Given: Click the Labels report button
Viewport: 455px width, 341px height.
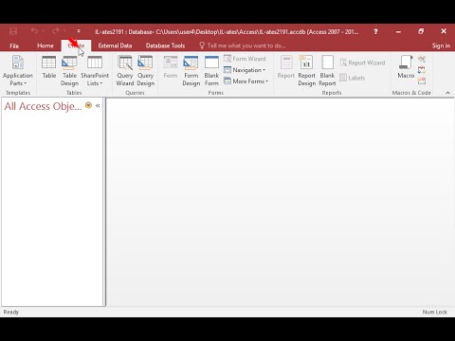Looking at the screenshot, I should point(353,78).
